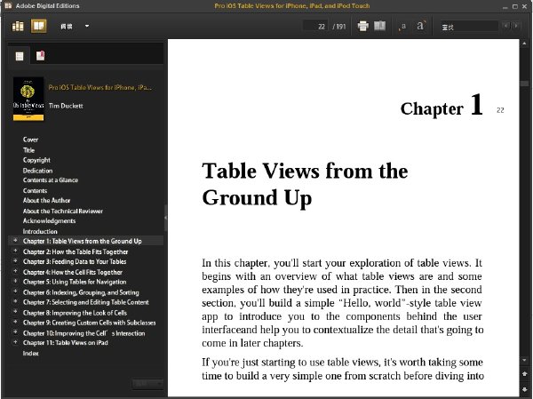This screenshot has height=399, width=533.
Task: Select Chapter 2: How the Table Fits Together
Action: [x=76, y=251]
